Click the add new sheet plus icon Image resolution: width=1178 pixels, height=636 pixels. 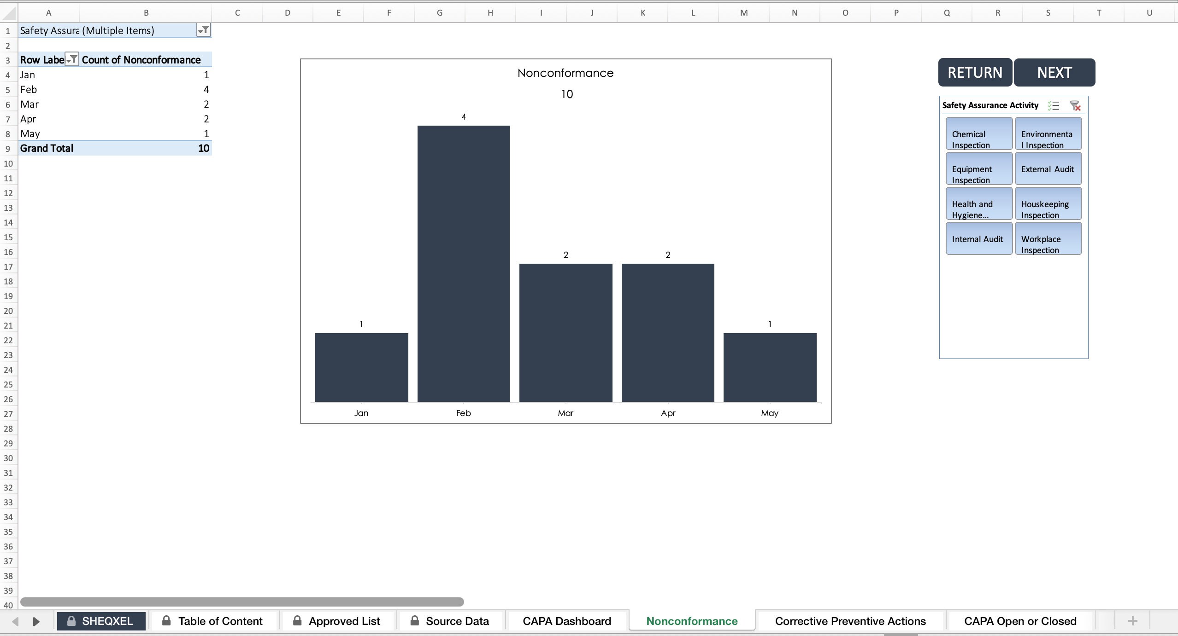1132,620
